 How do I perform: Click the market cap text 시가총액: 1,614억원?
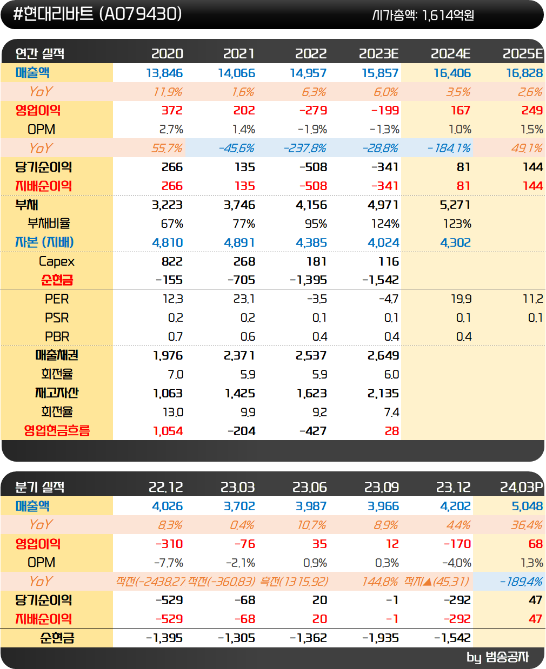coord(423,15)
